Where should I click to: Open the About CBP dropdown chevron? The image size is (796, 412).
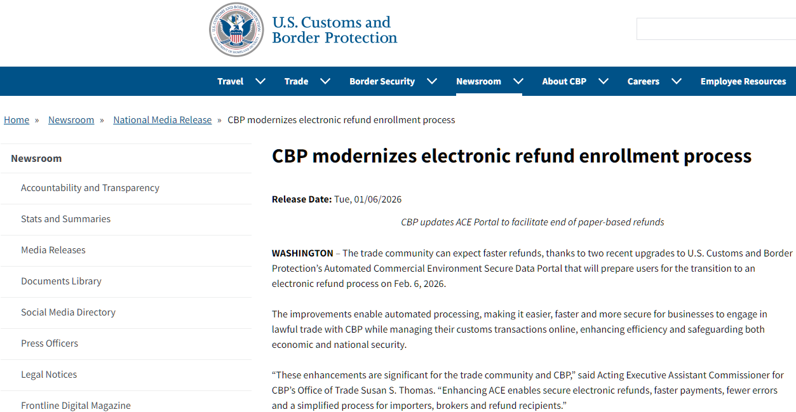pyautogui.click(x=604, y=81)
